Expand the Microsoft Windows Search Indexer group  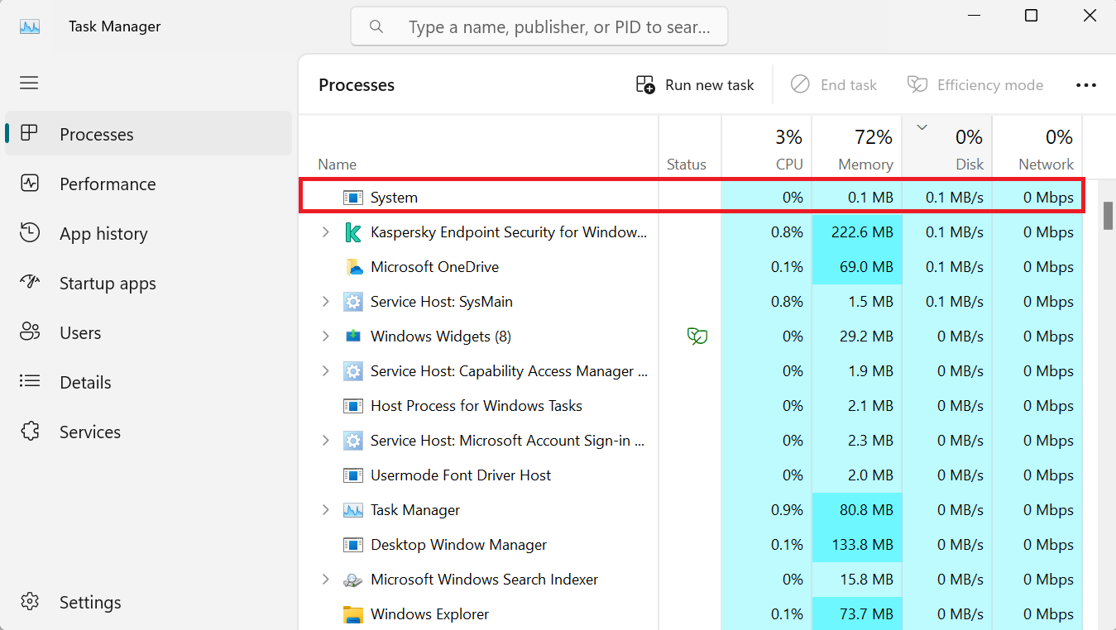[326, 580]
